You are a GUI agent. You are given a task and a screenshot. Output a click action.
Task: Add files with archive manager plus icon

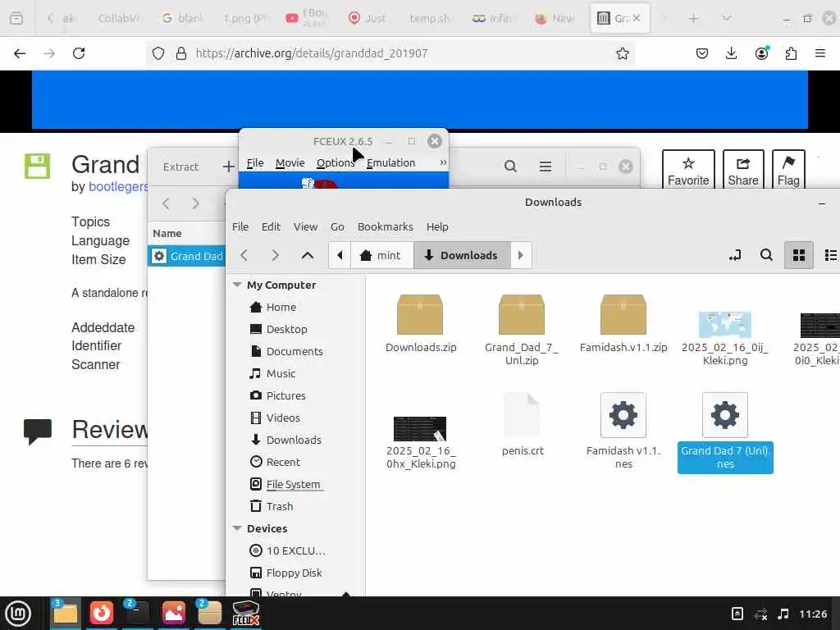click(x=229, y=167)
